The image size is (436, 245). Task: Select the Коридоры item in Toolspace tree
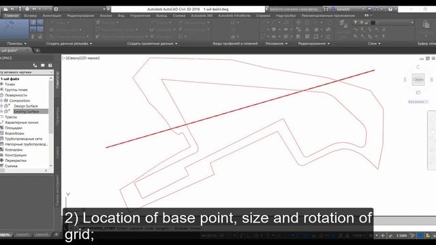click(x=14, y=150)
